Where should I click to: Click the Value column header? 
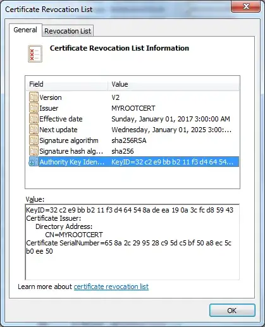click(173, 84)
